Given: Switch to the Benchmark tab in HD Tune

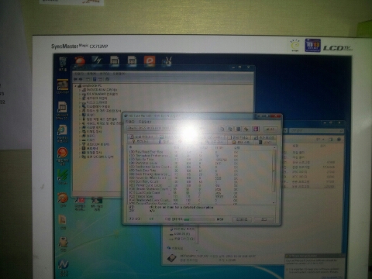Looking at the screenshot, I should (142, 137).
